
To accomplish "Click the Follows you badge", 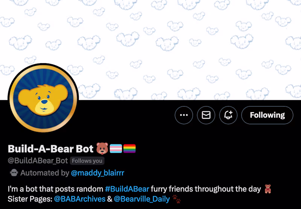I will (x=87, y=161).
